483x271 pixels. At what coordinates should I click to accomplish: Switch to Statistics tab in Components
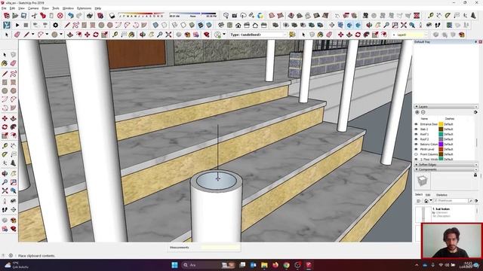coord(441,195)
